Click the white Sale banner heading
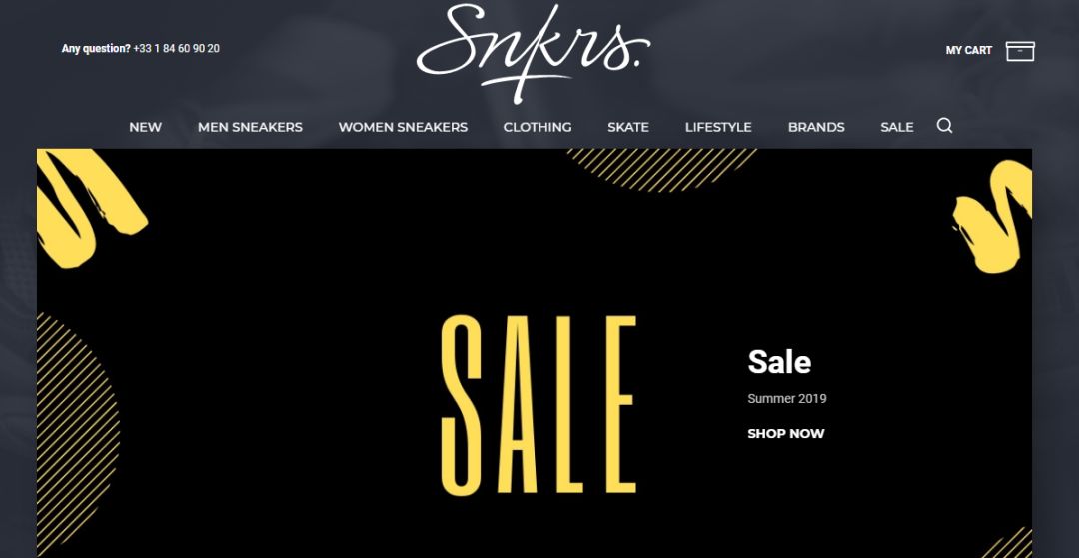The width and height of the screenshot is (1079, 558). [x=779, y=362]
